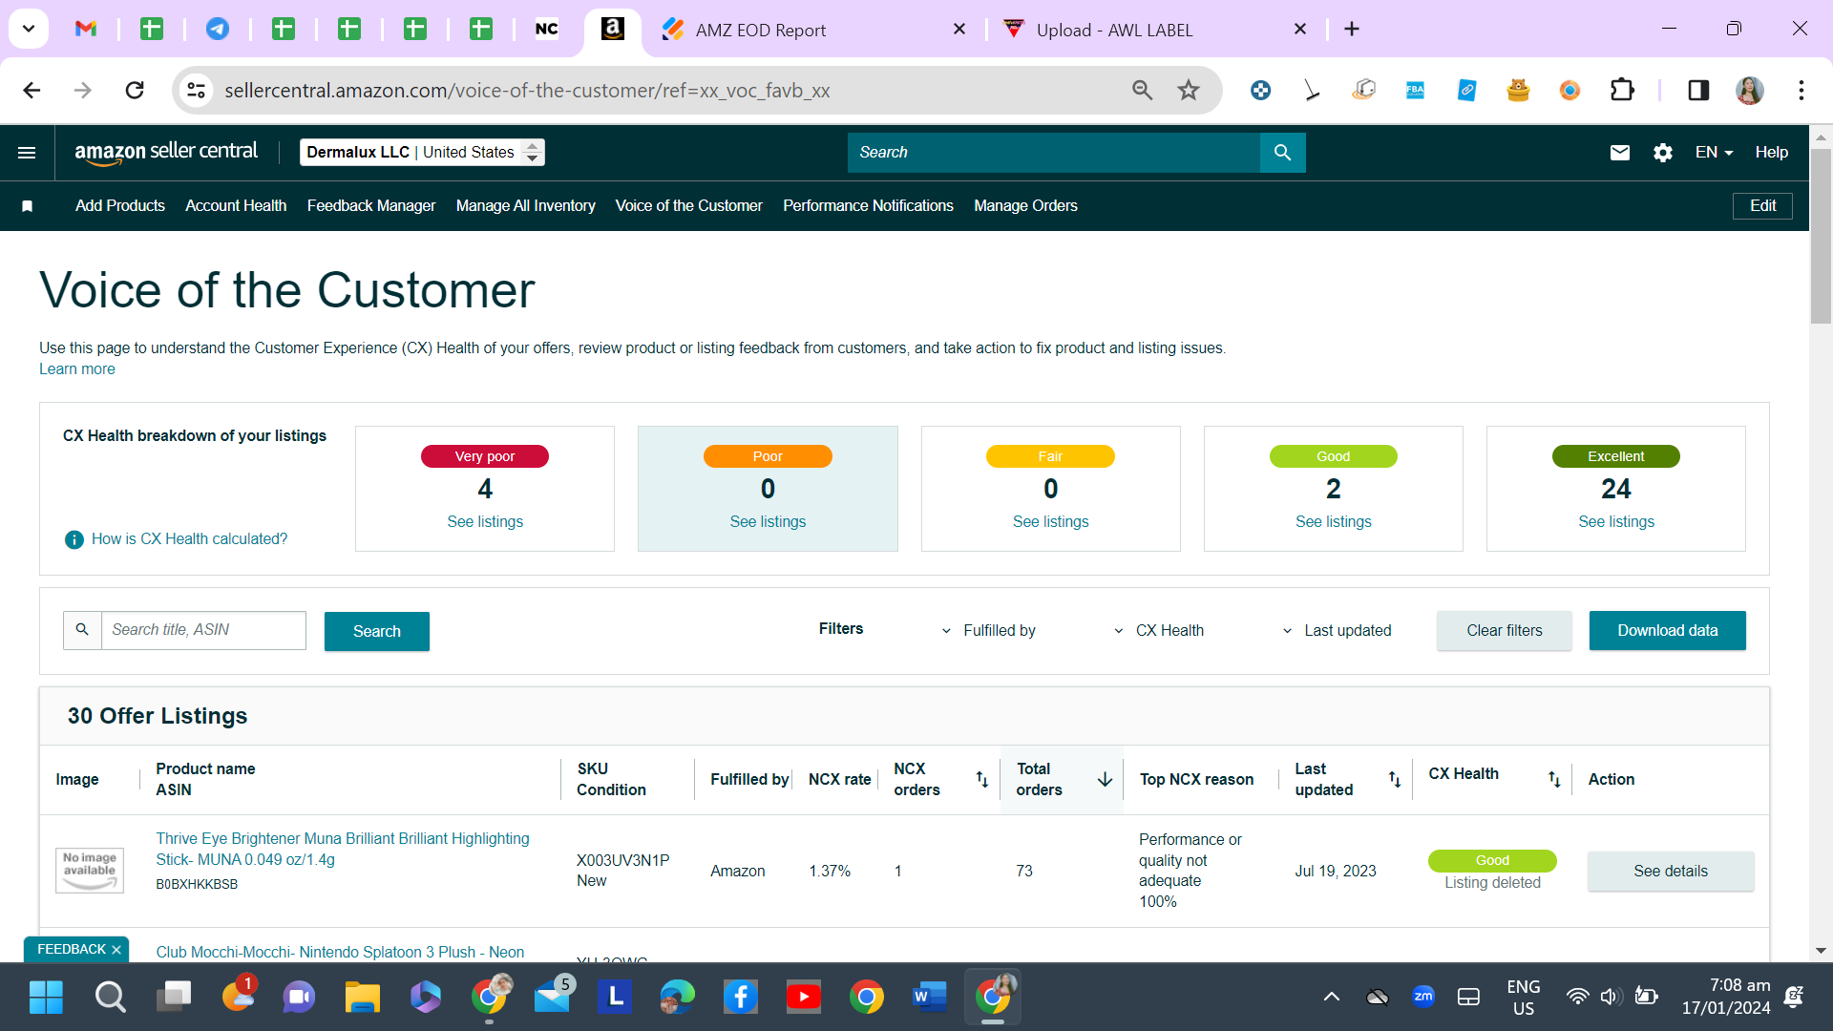Viewport: 1833px width, 1031px height.
Task: Open Seller Central settings gear
Action: [x=1663, y=153]
